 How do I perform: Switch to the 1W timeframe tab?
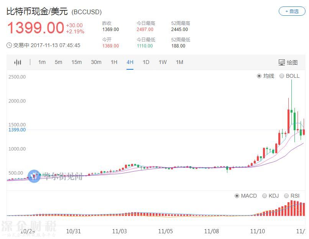pos(163,62)
